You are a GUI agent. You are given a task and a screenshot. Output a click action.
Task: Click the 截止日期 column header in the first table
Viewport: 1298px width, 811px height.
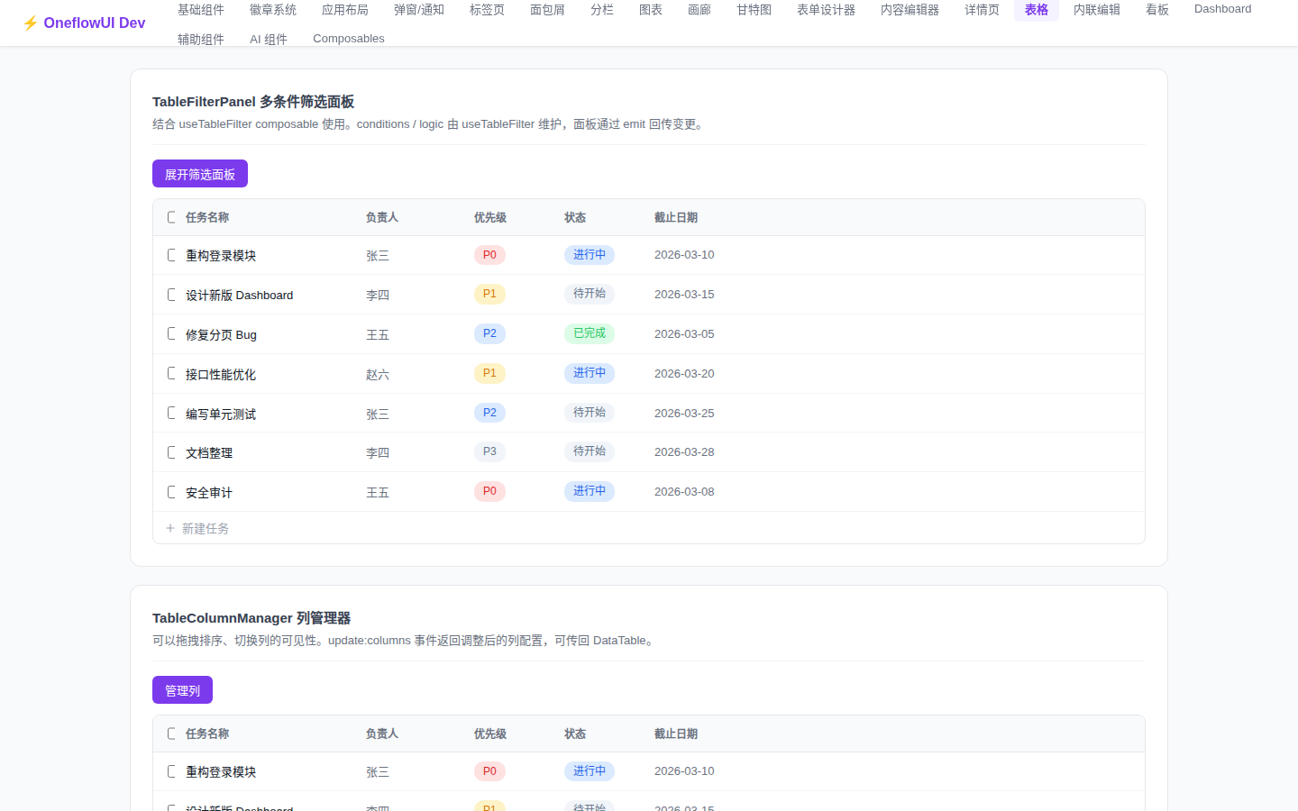click(x=676, y=217)
